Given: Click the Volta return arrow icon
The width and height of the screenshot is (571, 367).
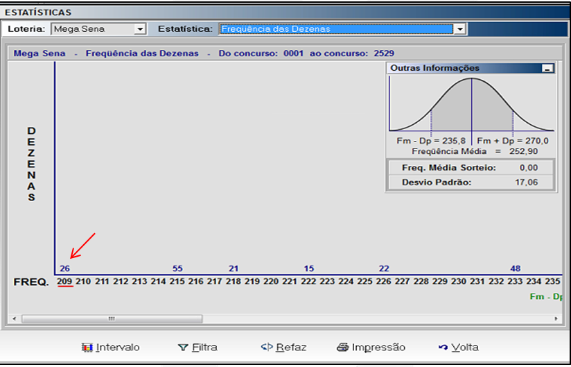Looking at the screenshot, I should [443, 348].
